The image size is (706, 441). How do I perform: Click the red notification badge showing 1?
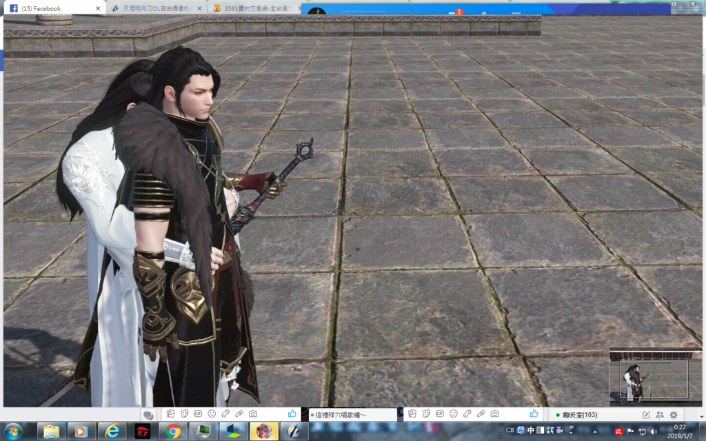459,11
